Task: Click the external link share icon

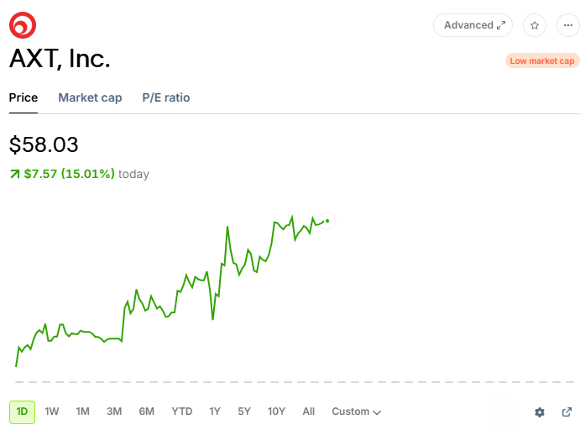Action: click(x=567, y=412)
